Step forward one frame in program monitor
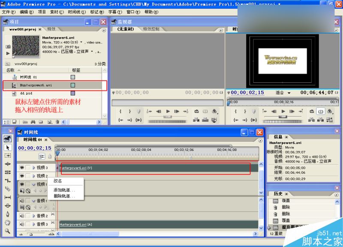343x247 pixels. point(292,111)
